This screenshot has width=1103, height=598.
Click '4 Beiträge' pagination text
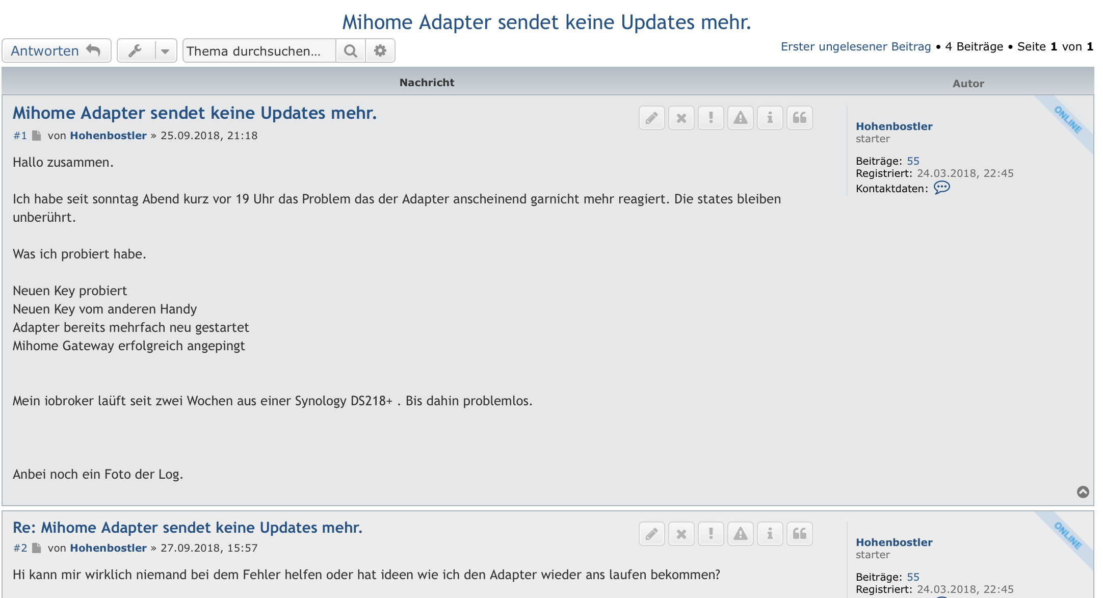pos(974,47)
